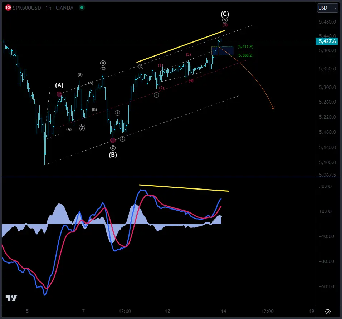This screenshot has height=319, width=342.
Task: Click the date label 12 on time axis
Action: coord(167,311)
